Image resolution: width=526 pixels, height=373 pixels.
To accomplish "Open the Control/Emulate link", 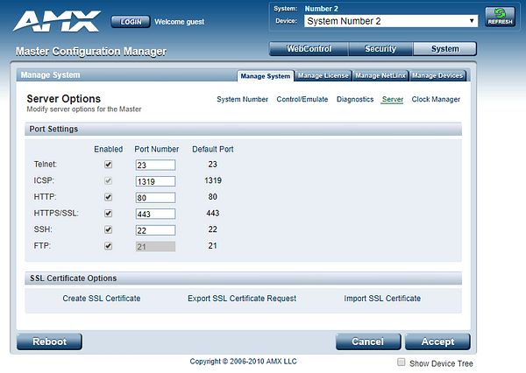I will pos(302,99).
